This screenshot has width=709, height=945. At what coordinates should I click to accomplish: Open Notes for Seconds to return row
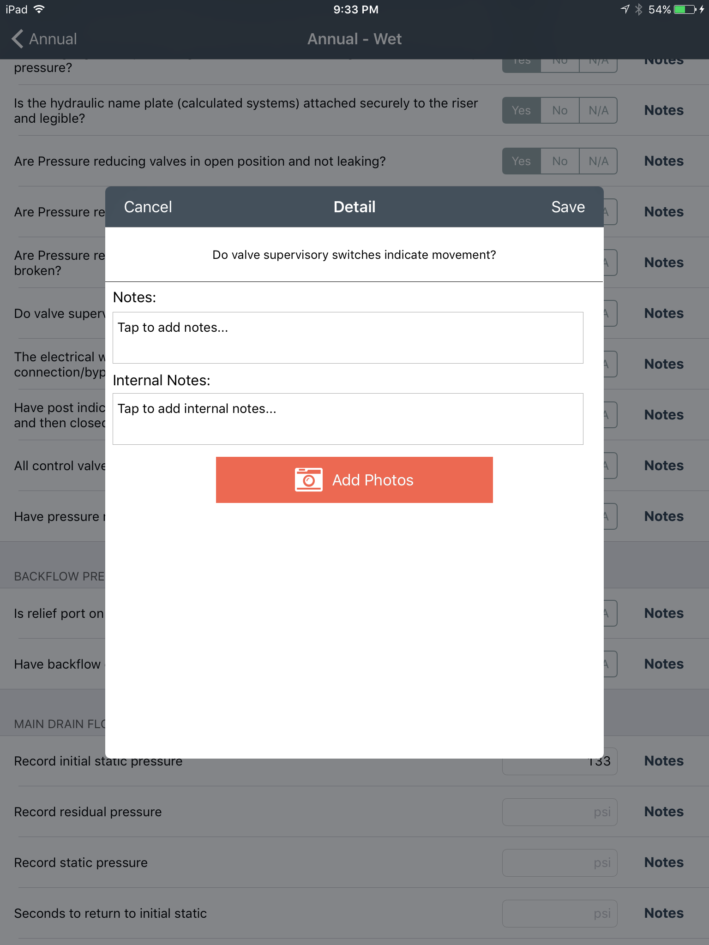pos(664,913)
